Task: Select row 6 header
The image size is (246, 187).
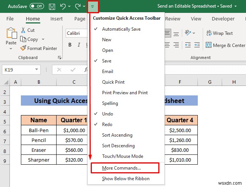Action: [5, 131]
